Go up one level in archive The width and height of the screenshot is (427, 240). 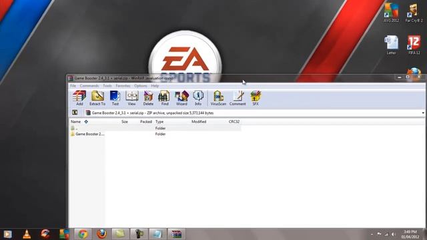(x=75, y=113)
